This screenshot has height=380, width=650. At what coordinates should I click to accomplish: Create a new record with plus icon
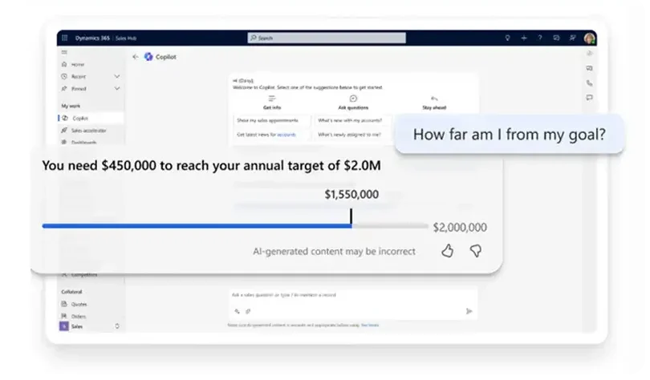coord(524,38)
